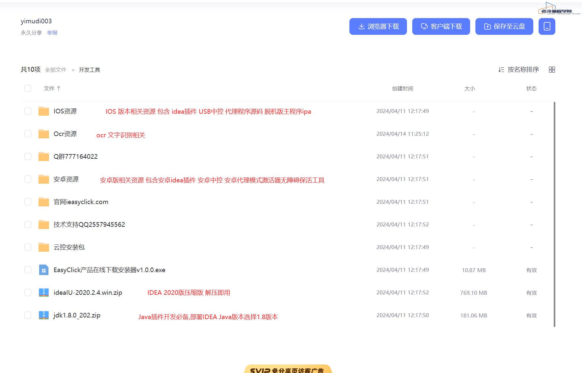This screenshot has width=582, height=373.
Task: Click the 永久分享 label
Action: coord(31,33)
